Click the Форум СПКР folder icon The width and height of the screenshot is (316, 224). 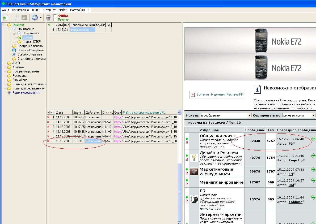[x=19, y=42]
